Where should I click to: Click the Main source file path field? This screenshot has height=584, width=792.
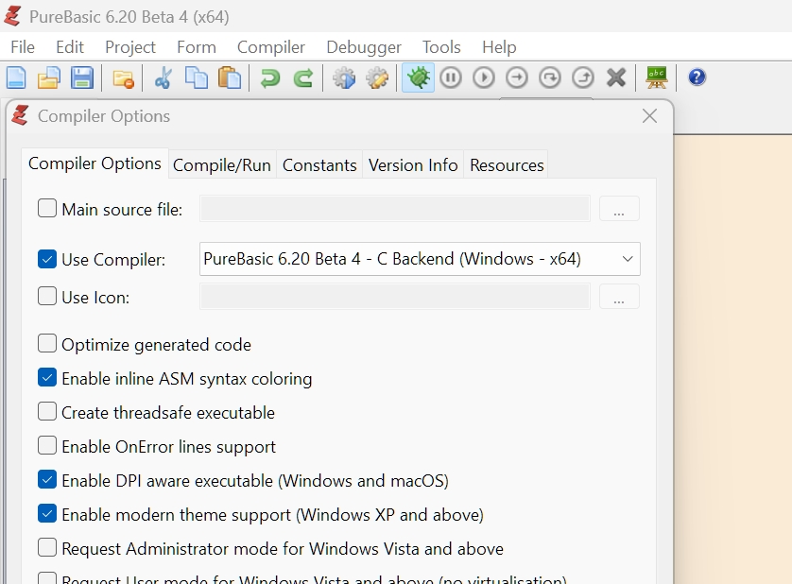[395, 208]
